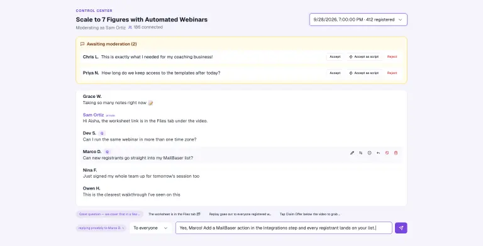Send the message with the purple paper-plane button
Screen dimensions: 483x246
click(x=401, y=228)
